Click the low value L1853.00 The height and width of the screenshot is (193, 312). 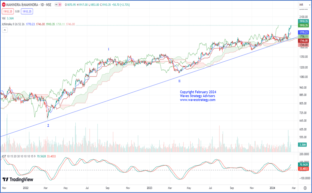point(94,5)
